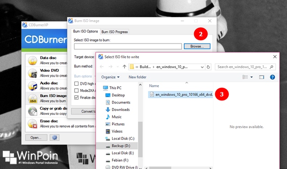
Task: Click New folder in file dialog
Action: pos(138,77)
